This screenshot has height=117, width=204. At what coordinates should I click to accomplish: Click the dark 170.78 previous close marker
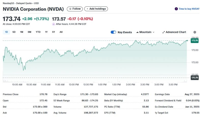click(x=195, y=78)
